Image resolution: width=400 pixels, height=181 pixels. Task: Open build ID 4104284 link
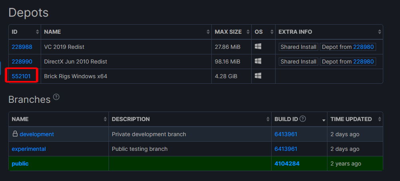[287, 164]
